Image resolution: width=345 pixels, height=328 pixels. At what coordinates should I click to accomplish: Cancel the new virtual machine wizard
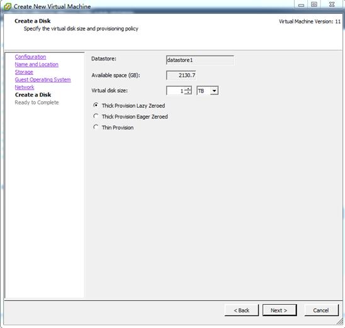tap(321, 310)
